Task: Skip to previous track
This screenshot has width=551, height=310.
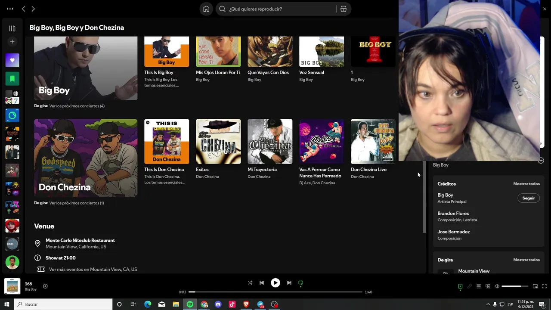Action: [261, 283]
